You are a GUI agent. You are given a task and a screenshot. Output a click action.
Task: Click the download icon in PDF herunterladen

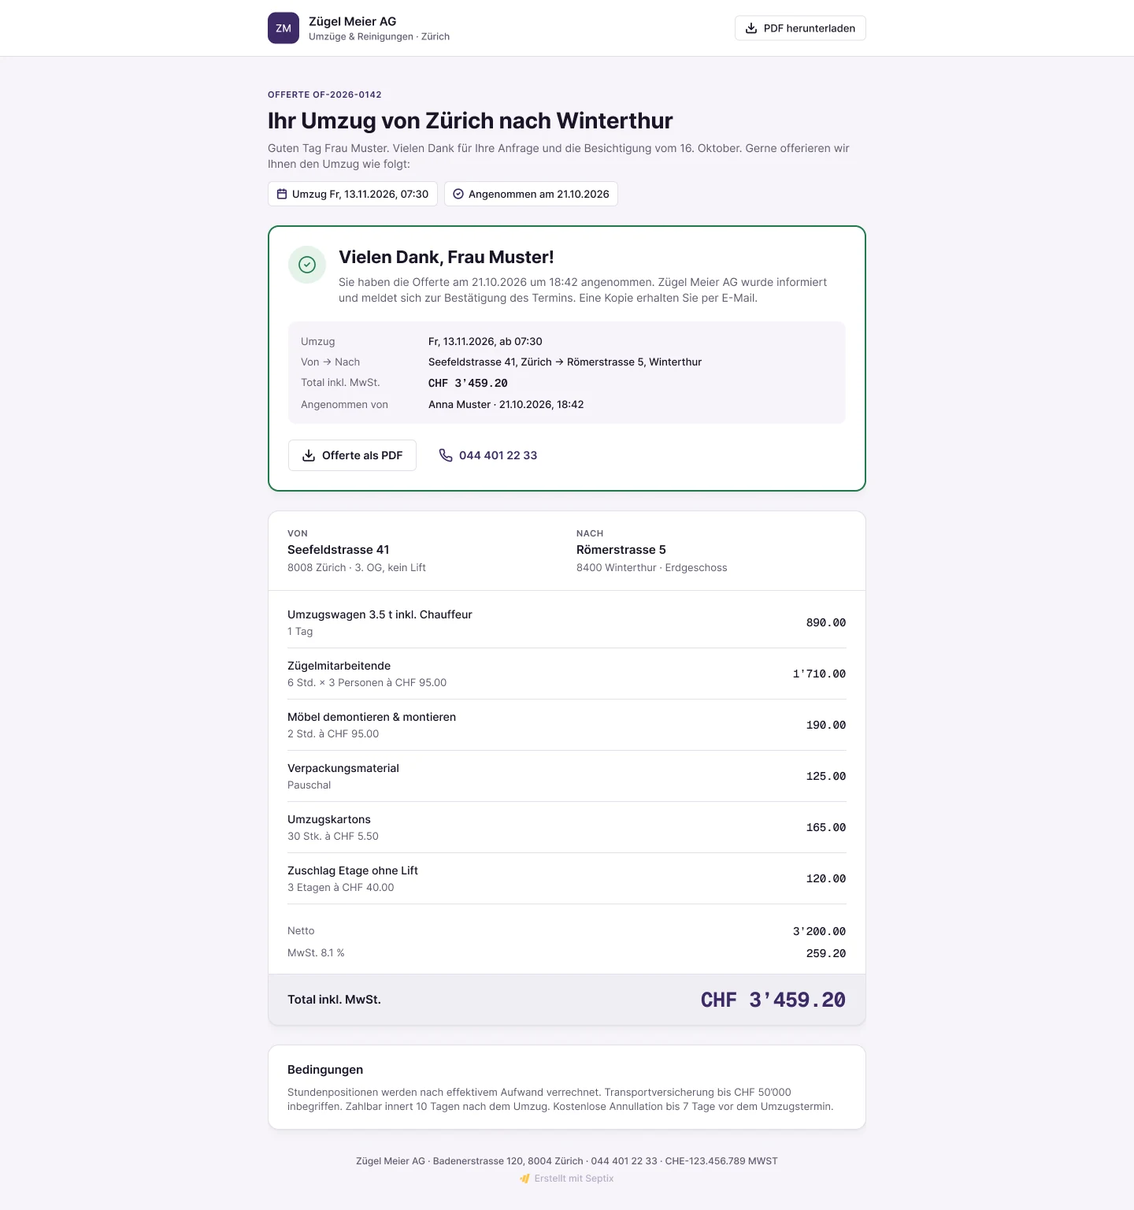[x=751, y=28]
